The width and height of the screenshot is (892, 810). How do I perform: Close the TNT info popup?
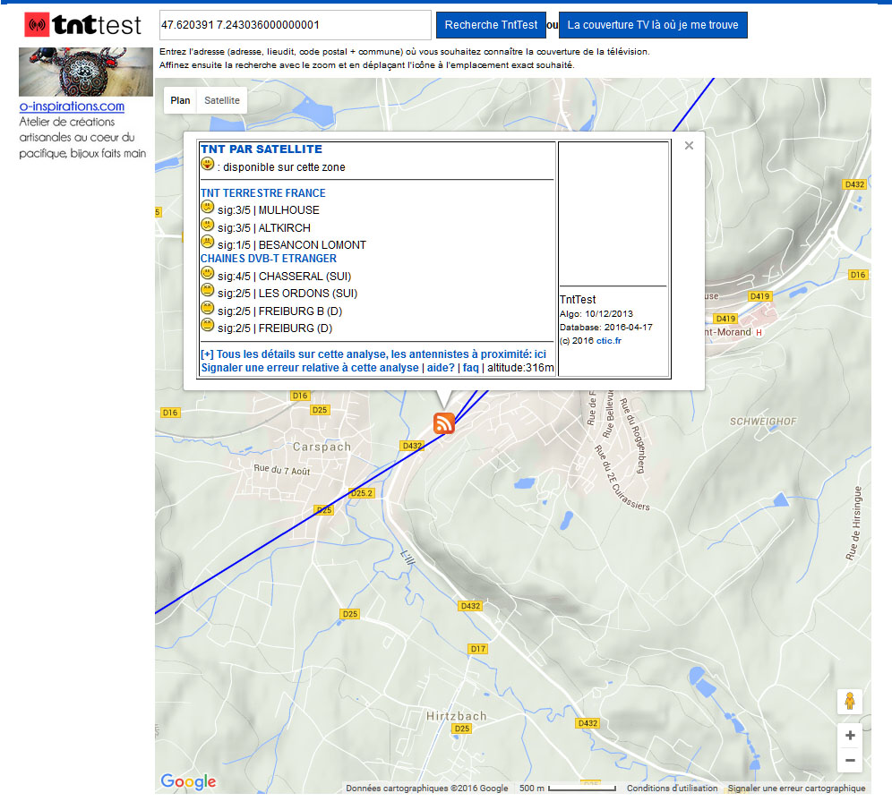click(689, 146)
